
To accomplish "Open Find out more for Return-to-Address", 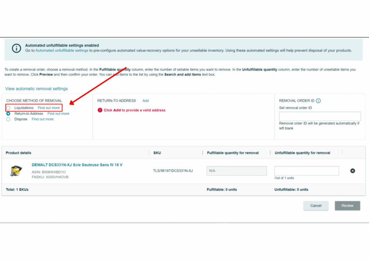I will 58,113.
